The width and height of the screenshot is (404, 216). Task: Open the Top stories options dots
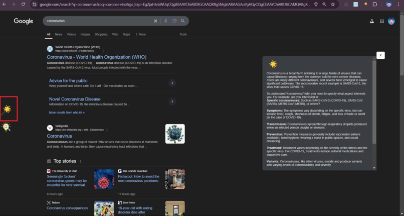click(x=80, y=161)
